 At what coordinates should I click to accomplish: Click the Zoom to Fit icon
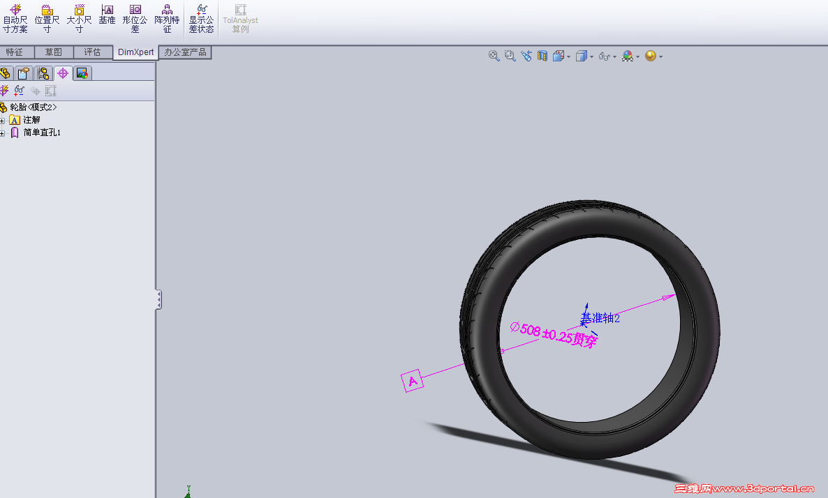pos(494,56)
